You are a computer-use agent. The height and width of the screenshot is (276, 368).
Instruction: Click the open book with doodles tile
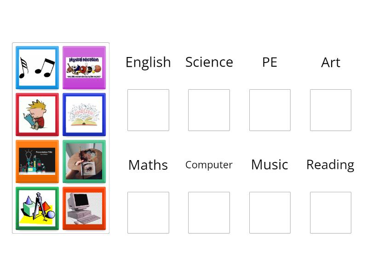pos(84,114)
